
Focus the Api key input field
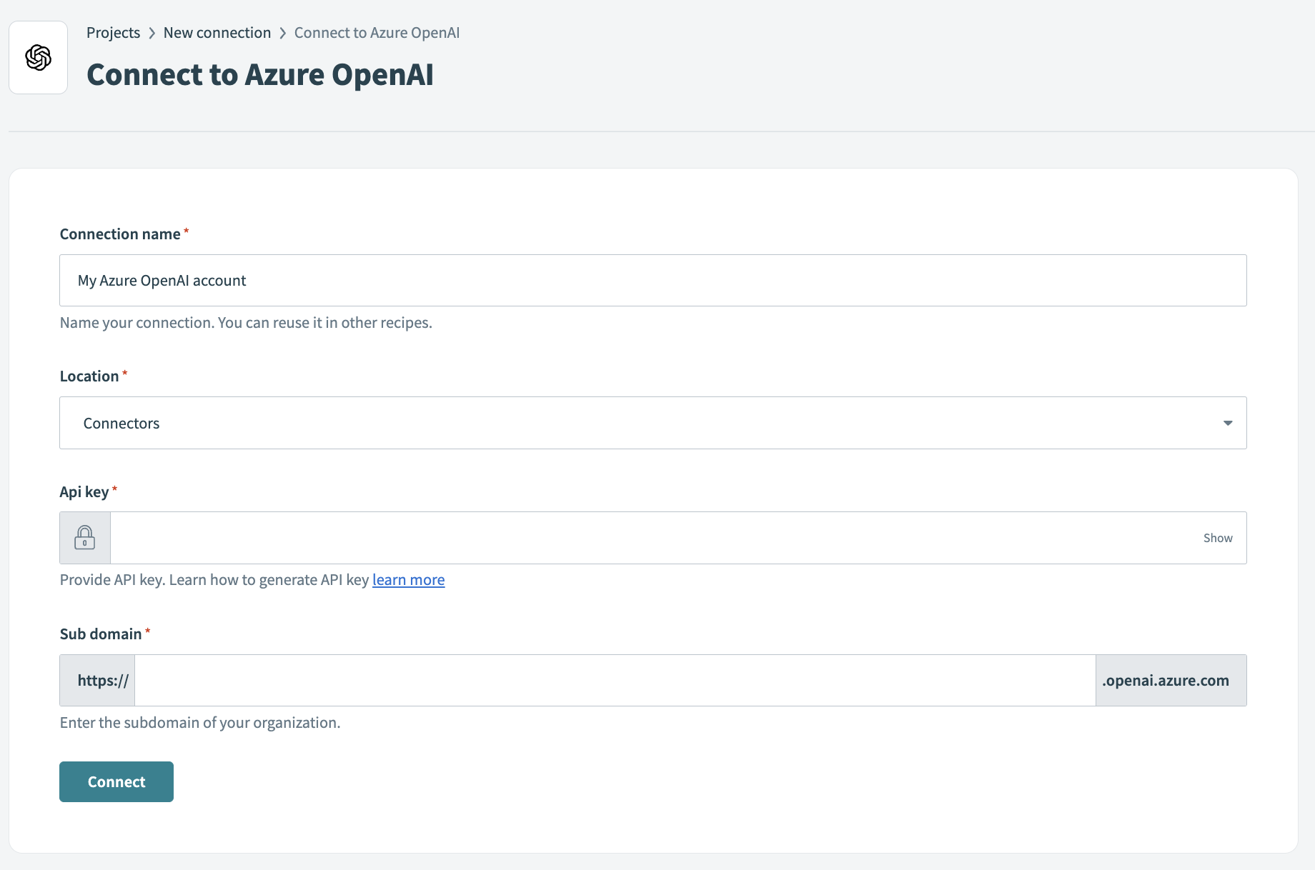coord(643,537)
